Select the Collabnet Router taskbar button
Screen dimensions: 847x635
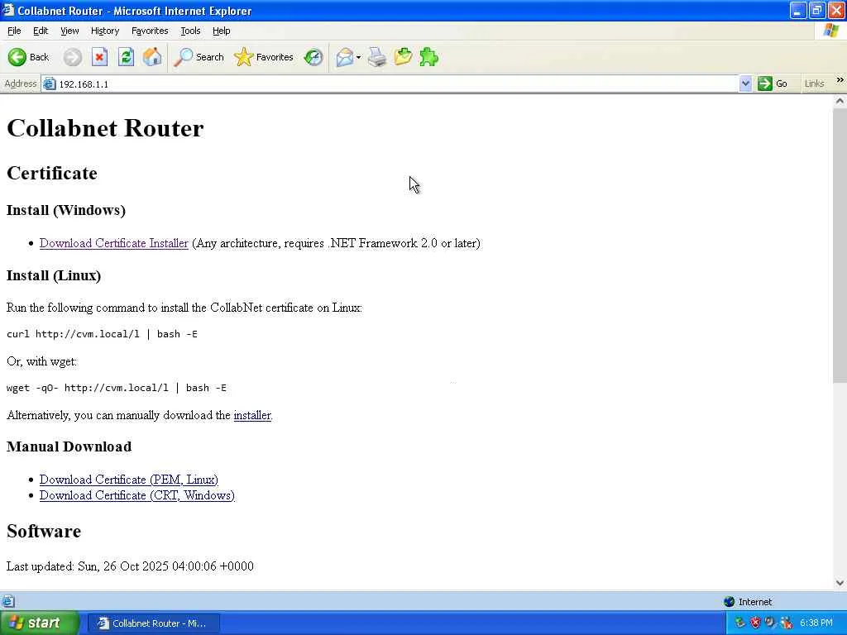pos(153,623)
